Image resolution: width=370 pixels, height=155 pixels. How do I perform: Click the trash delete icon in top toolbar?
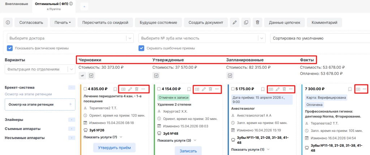point(257,23)
